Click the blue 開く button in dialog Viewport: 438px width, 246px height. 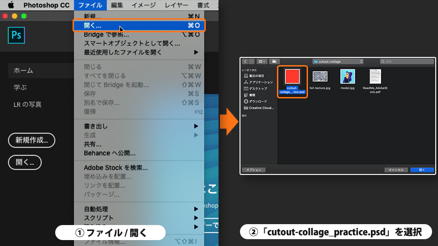tap(422, 170)
